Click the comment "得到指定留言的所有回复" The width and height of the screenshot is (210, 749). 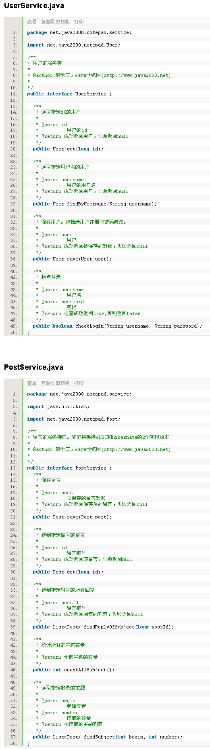pos(65,590)
